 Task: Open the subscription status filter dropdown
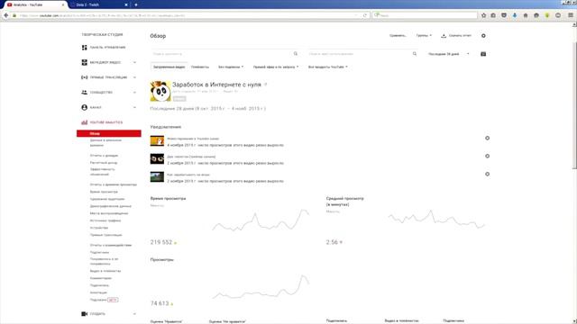click(x=231, y=67)
